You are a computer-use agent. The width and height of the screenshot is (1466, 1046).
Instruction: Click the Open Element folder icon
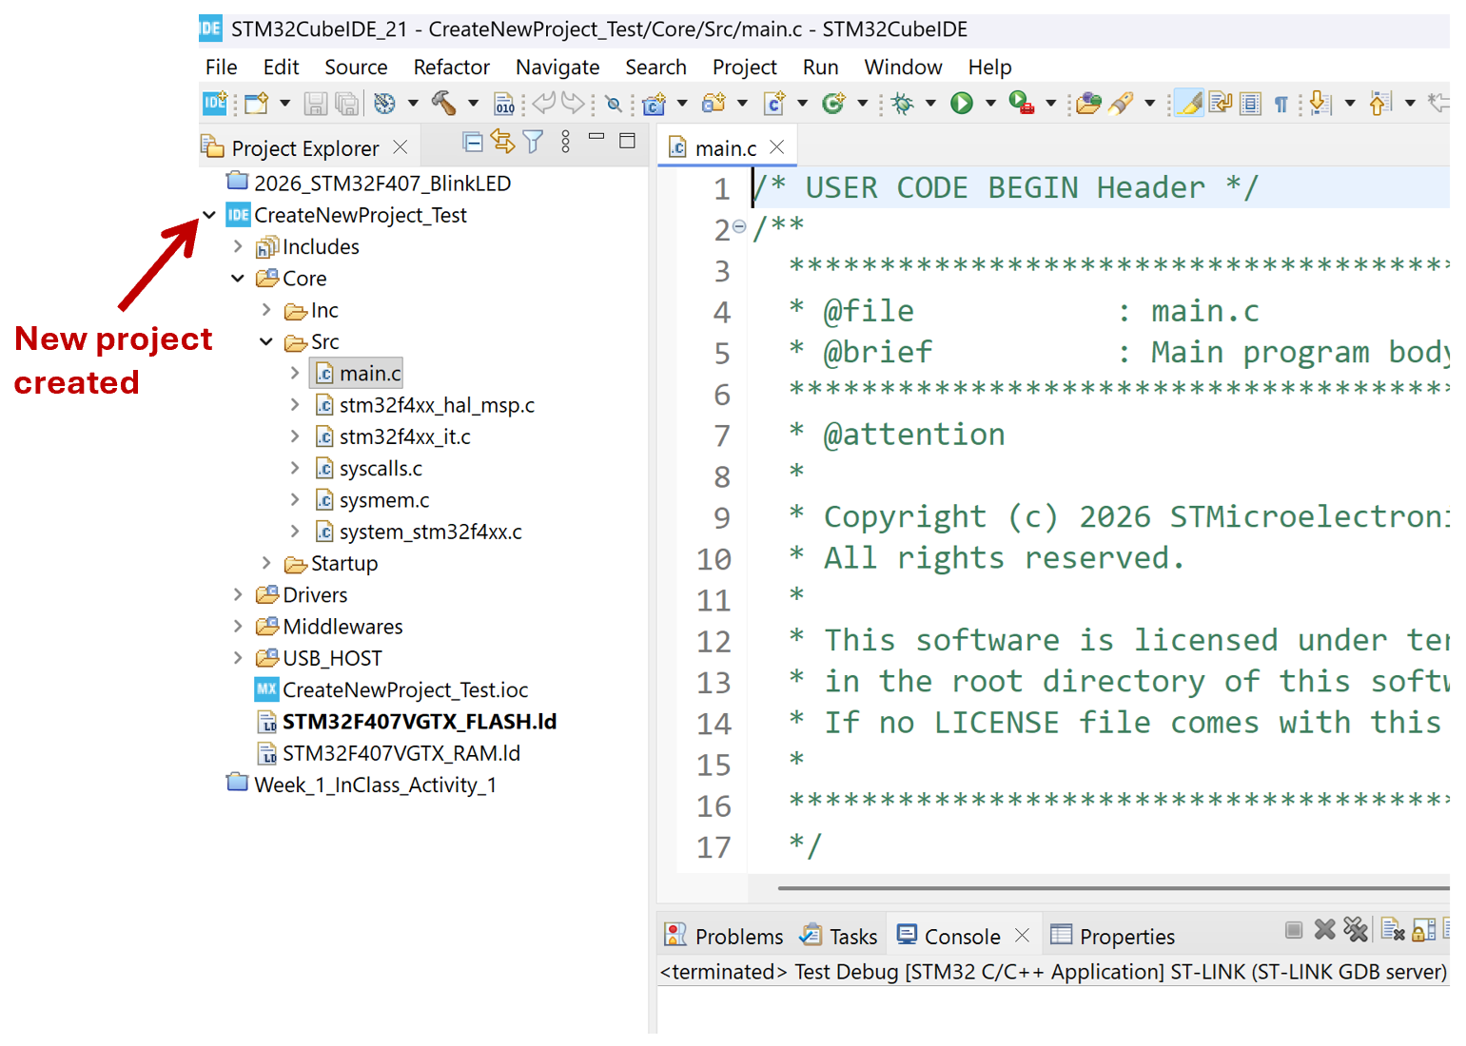[x=1088, y=103]
